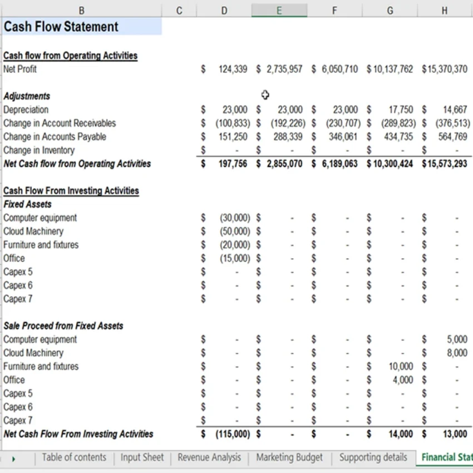Viewport: 473px width, 473px height.
Task: Switch to the Input Sheet tab
Action: click(x=142, y=457)
